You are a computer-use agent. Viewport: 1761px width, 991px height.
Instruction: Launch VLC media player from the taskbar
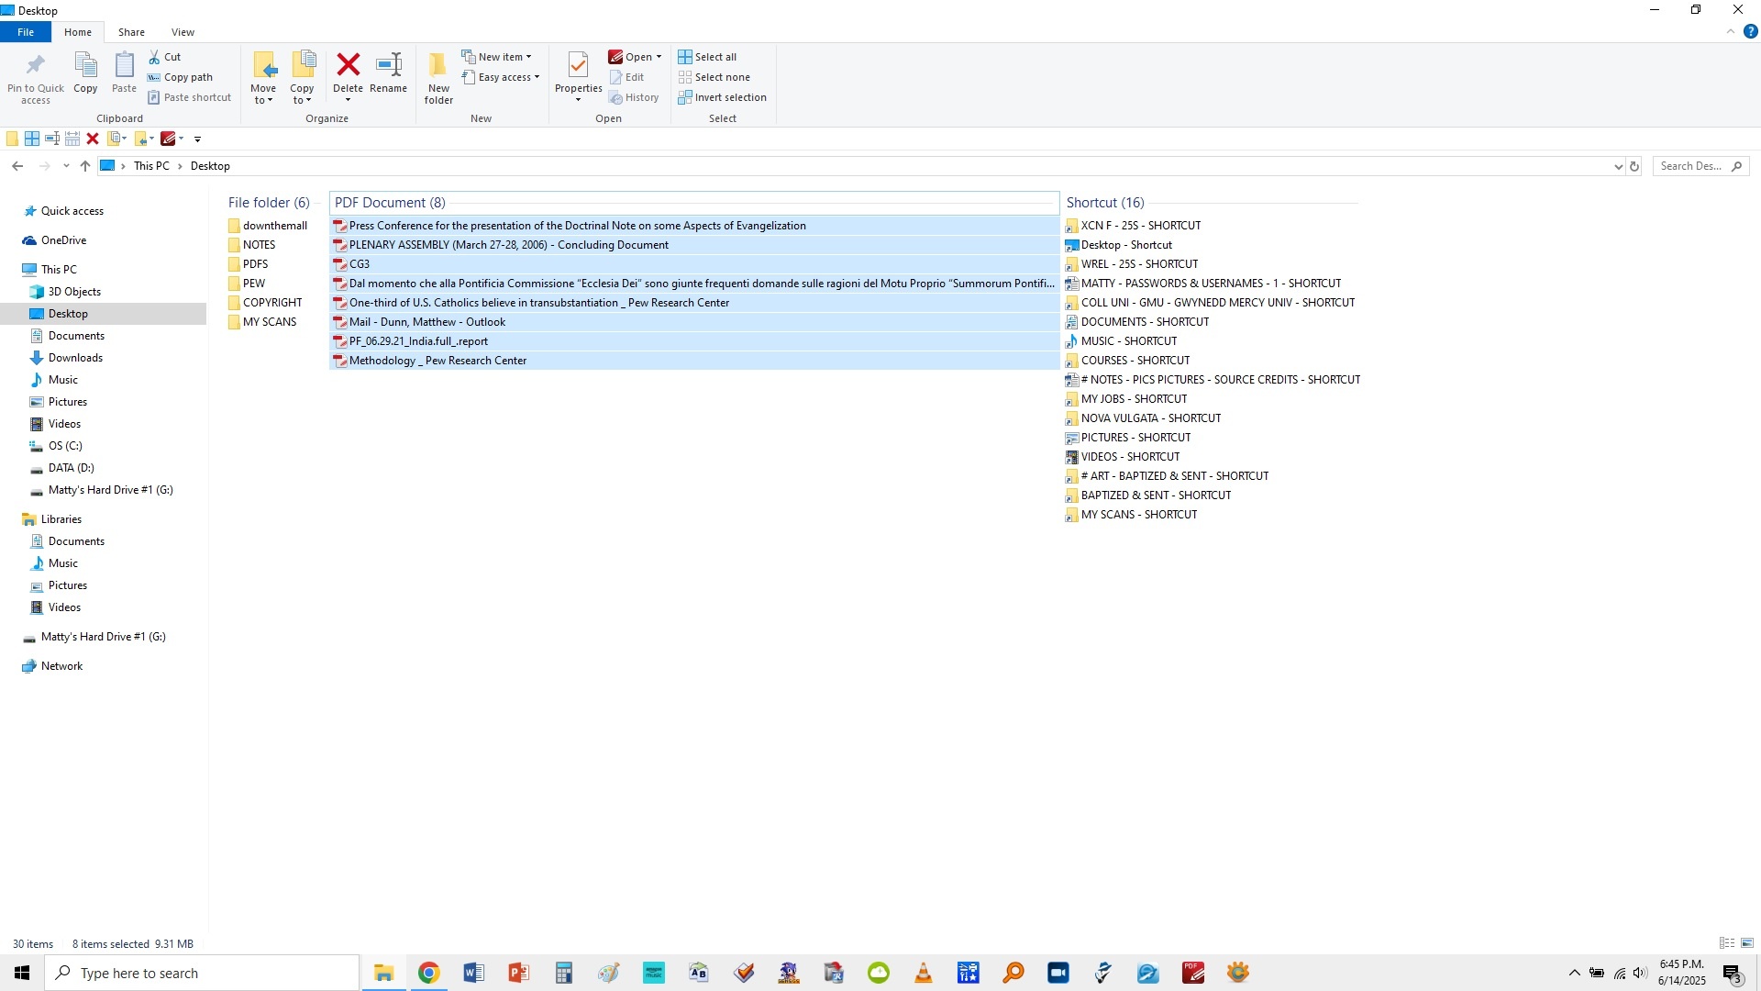923,972
